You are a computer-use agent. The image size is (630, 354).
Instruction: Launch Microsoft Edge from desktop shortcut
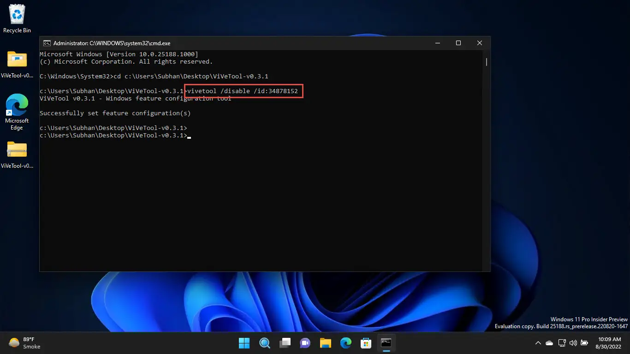[17, 112]
